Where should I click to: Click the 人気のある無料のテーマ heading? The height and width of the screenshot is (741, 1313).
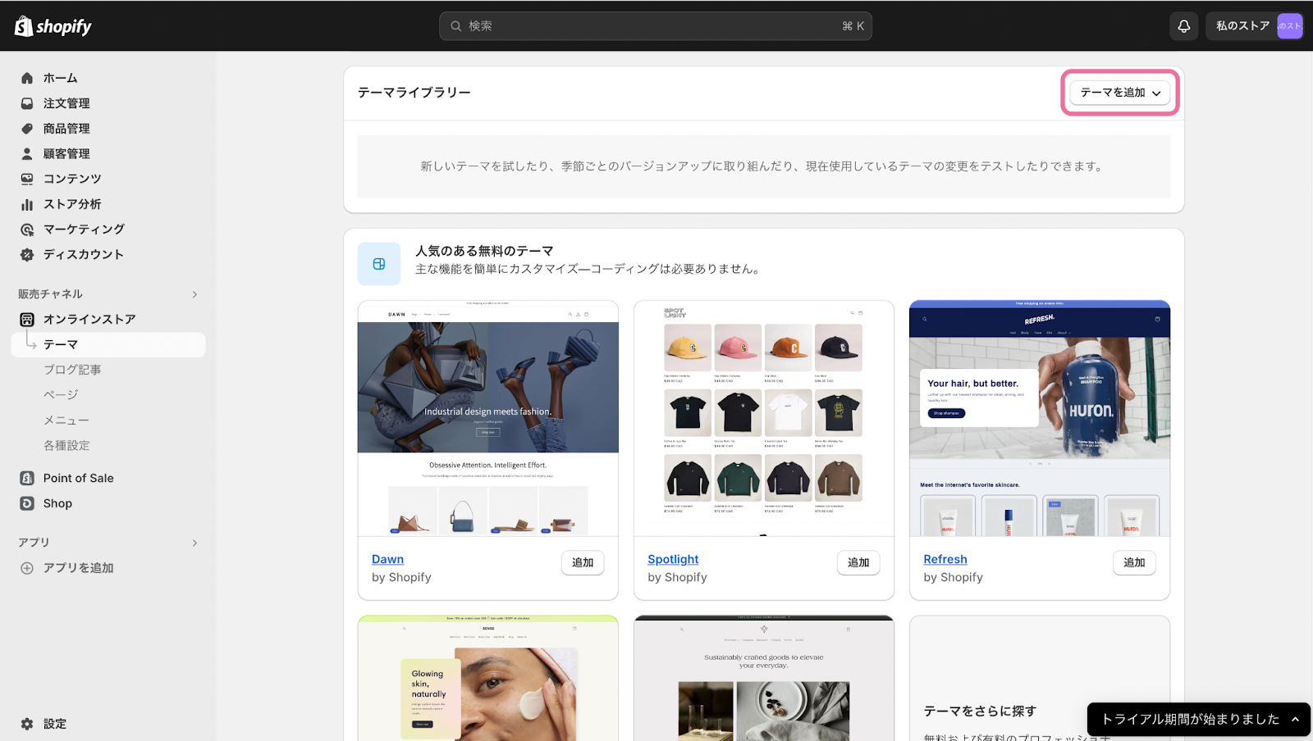tap(484, 251)
